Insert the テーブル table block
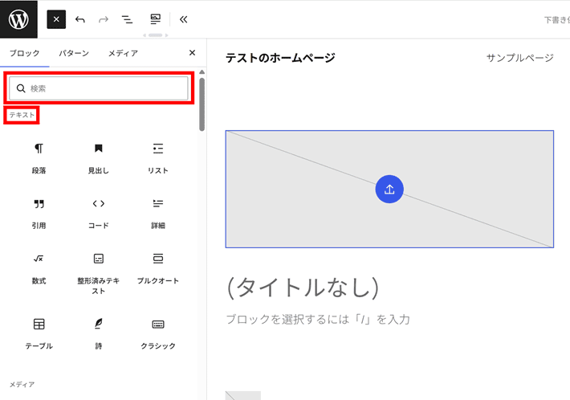 coord(39,334)
